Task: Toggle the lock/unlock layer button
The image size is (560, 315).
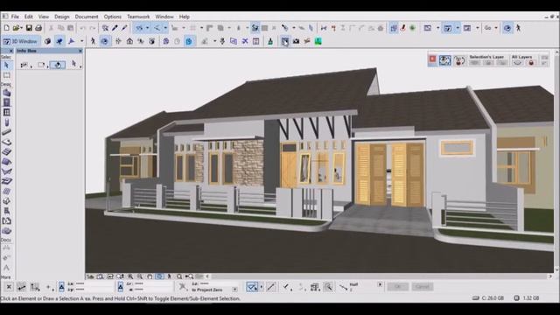Action: tap(459, 60)
